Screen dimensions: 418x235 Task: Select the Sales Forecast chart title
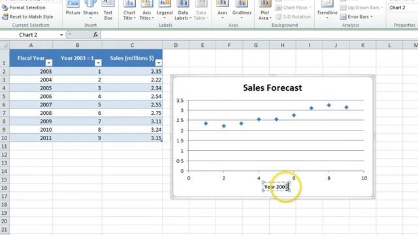[x=272, y=87]
